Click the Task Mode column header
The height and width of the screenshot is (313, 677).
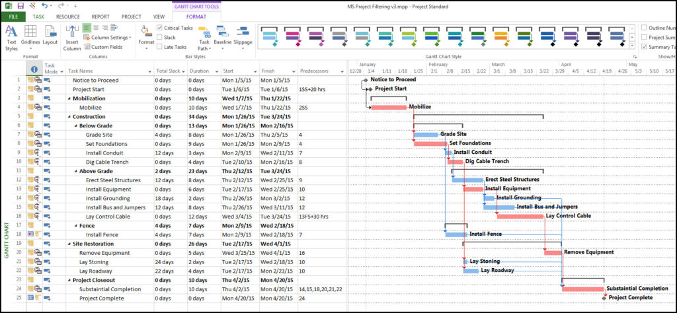[54, 69]
